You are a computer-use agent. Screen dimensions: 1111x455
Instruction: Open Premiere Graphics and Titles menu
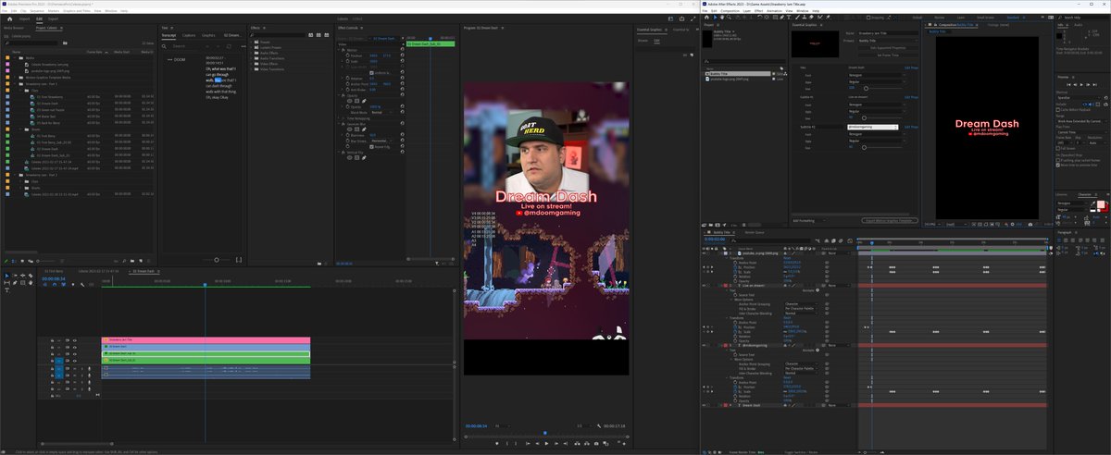[x=77, y=11]
